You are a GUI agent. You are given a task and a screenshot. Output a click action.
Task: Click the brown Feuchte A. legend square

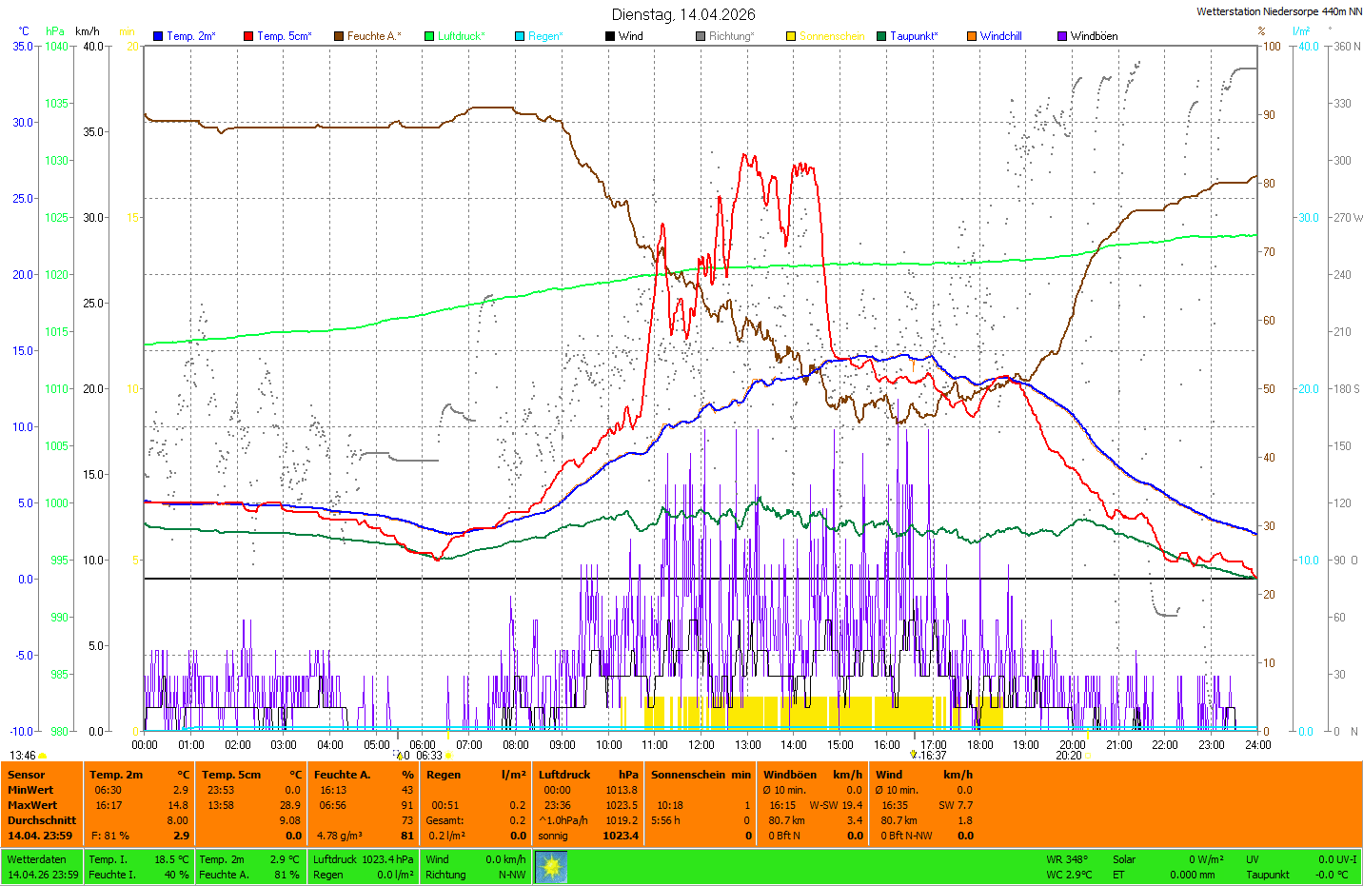click(x=339, y=36)
